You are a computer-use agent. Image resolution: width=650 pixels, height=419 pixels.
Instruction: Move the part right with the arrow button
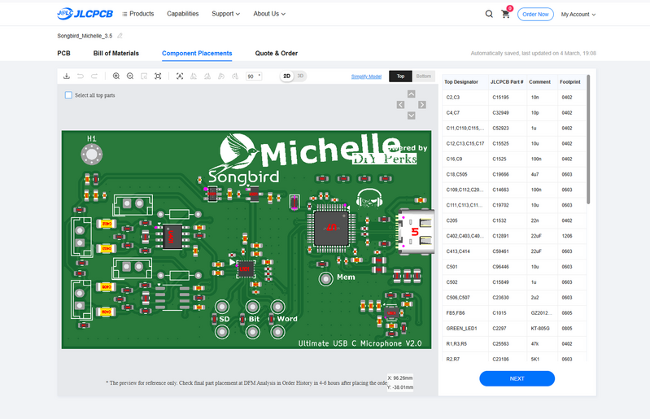pos(422,105)
